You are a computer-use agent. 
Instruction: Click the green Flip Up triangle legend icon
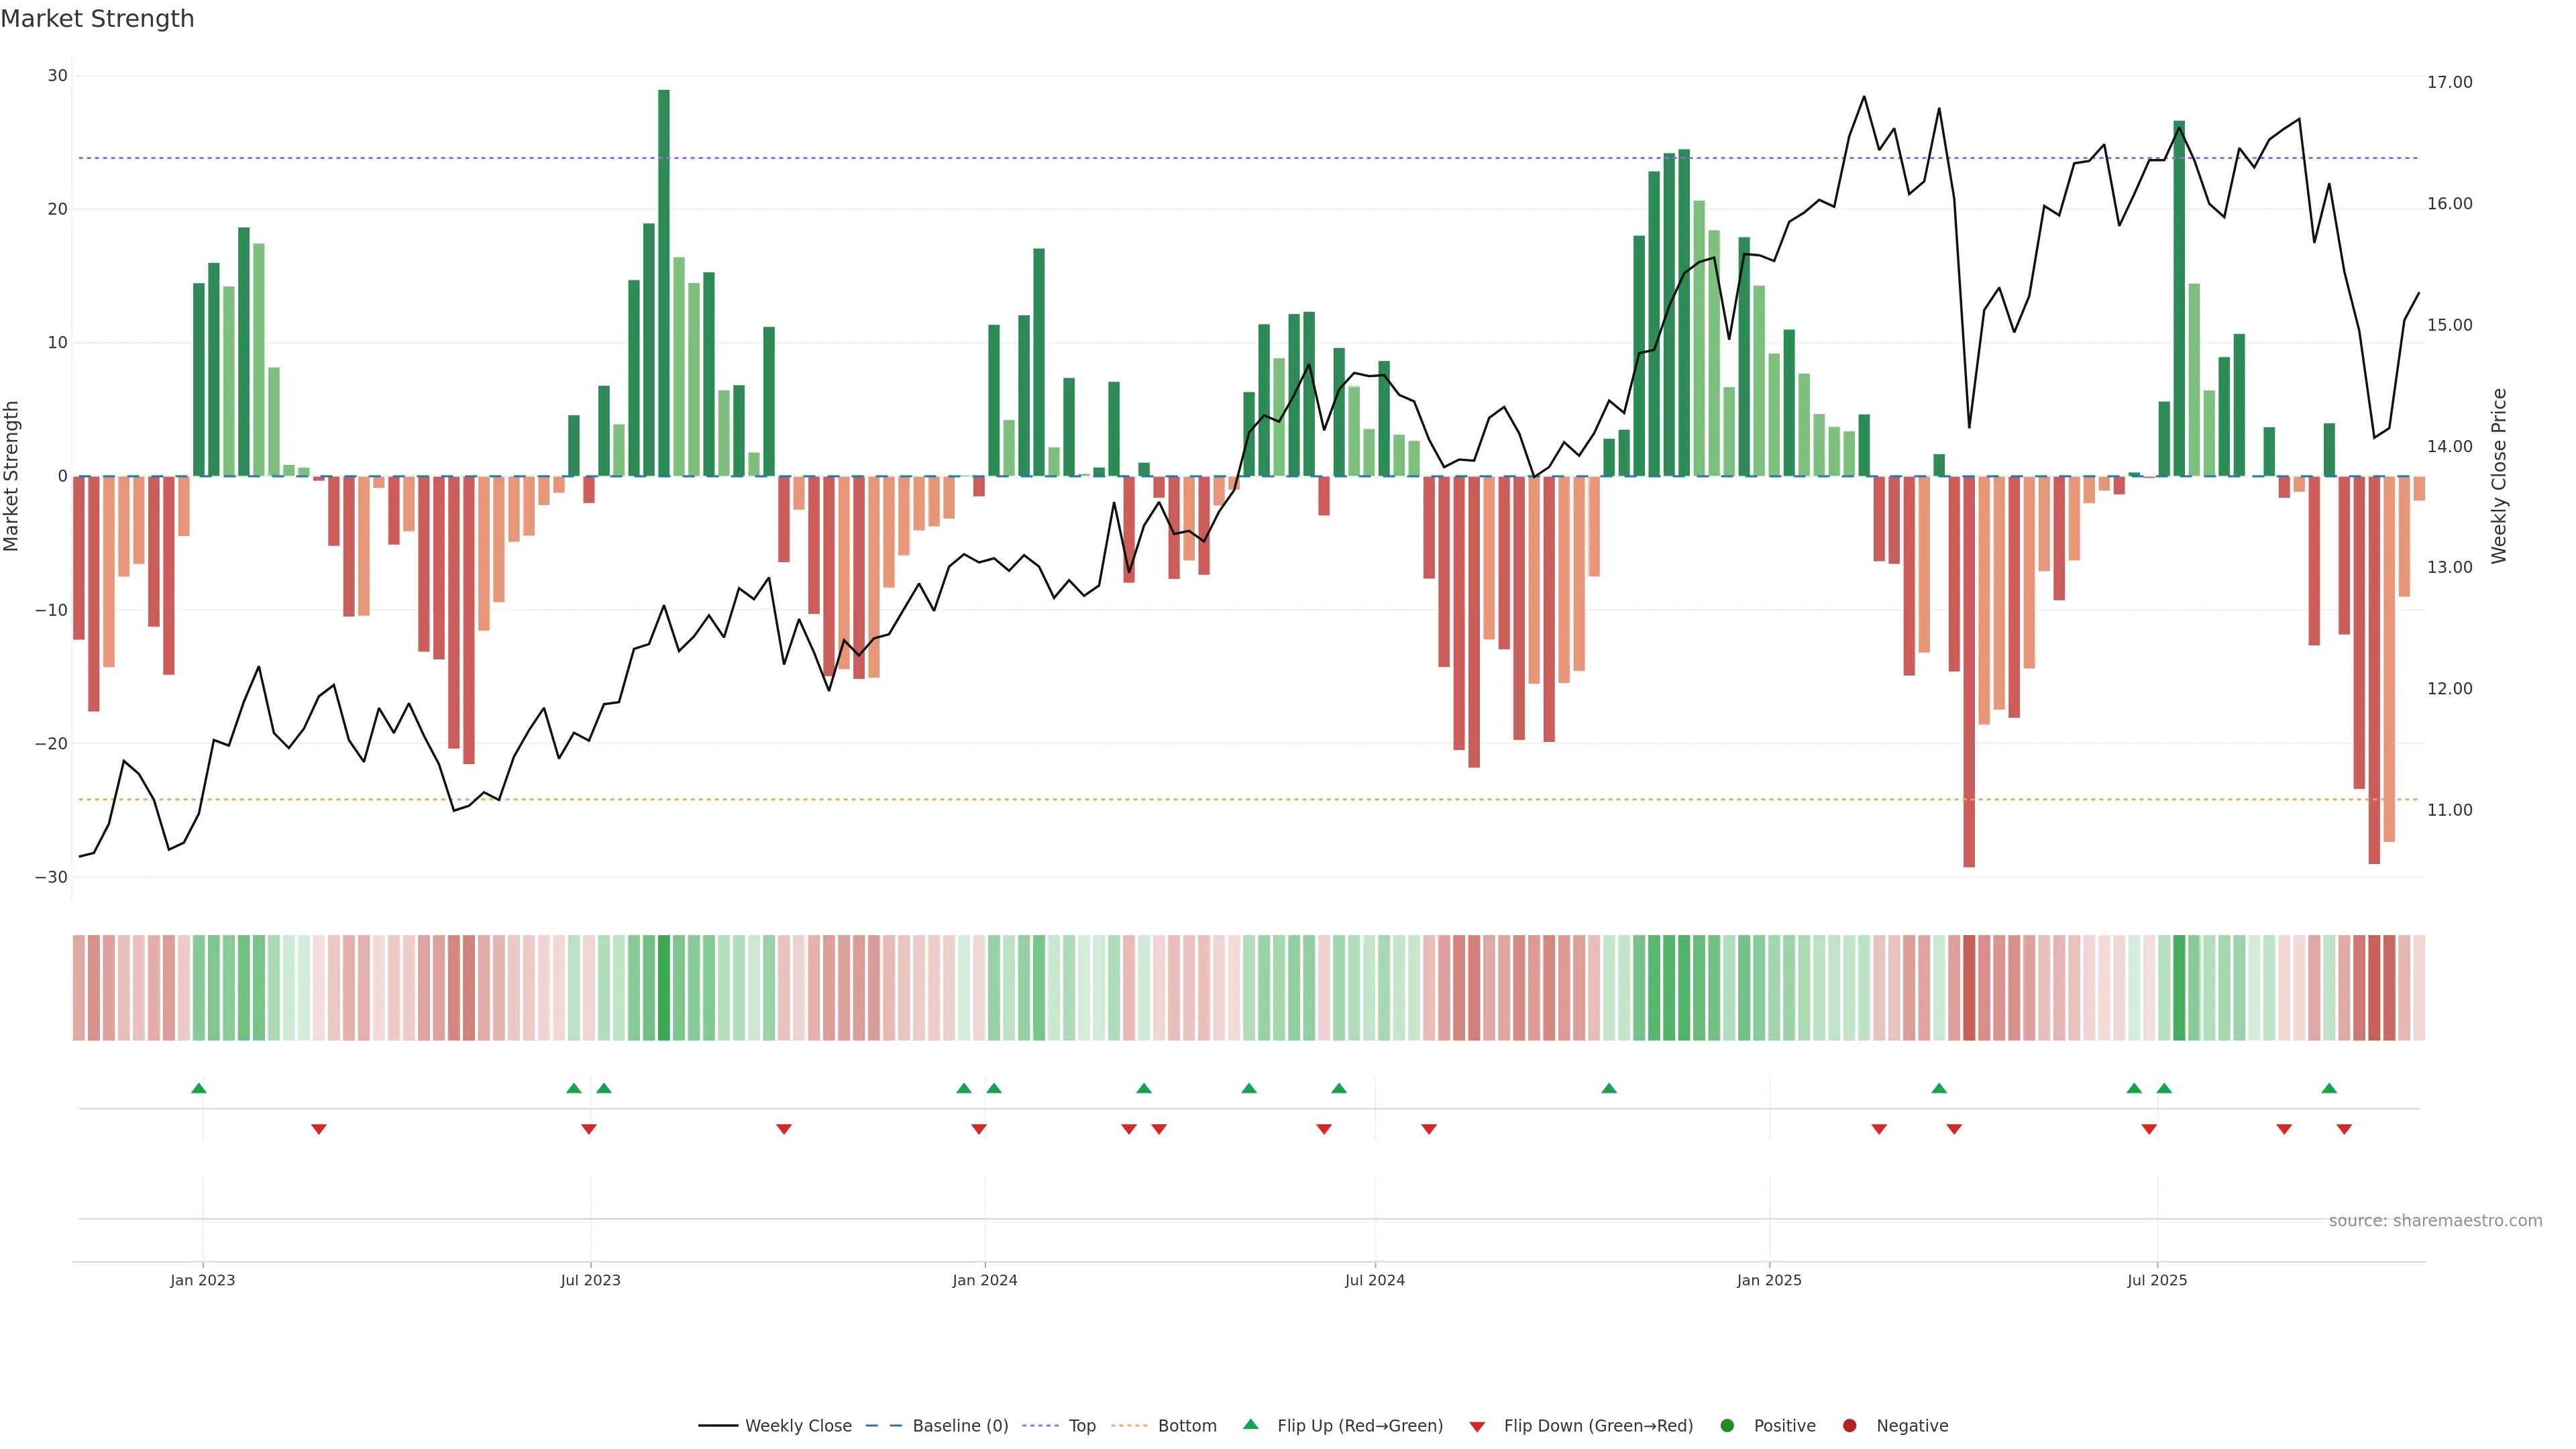click(x=1250, y=1424)
